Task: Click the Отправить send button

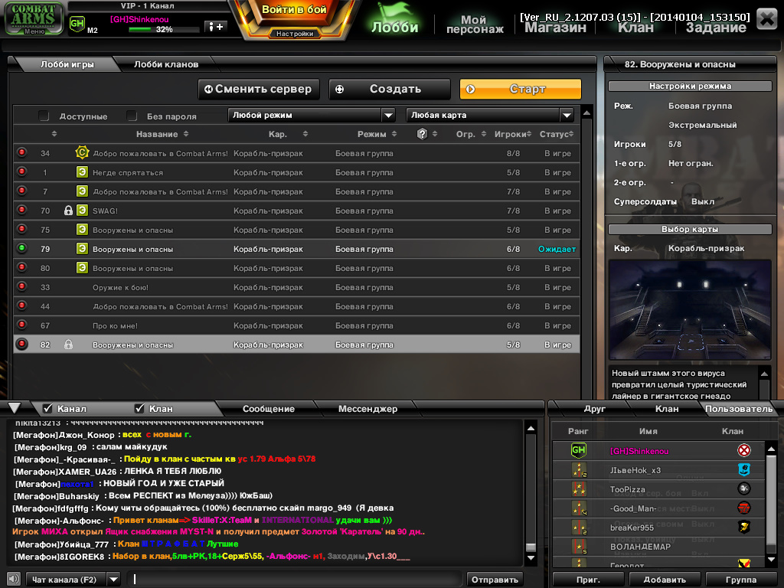Action: tap(495, 579)
